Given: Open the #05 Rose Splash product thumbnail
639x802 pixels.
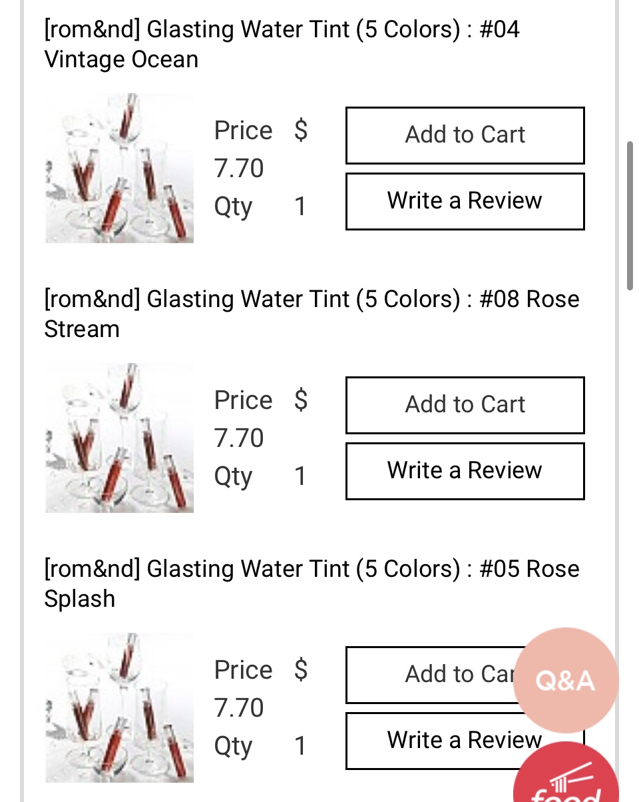Looking at the screenshot, I should 120,707.
